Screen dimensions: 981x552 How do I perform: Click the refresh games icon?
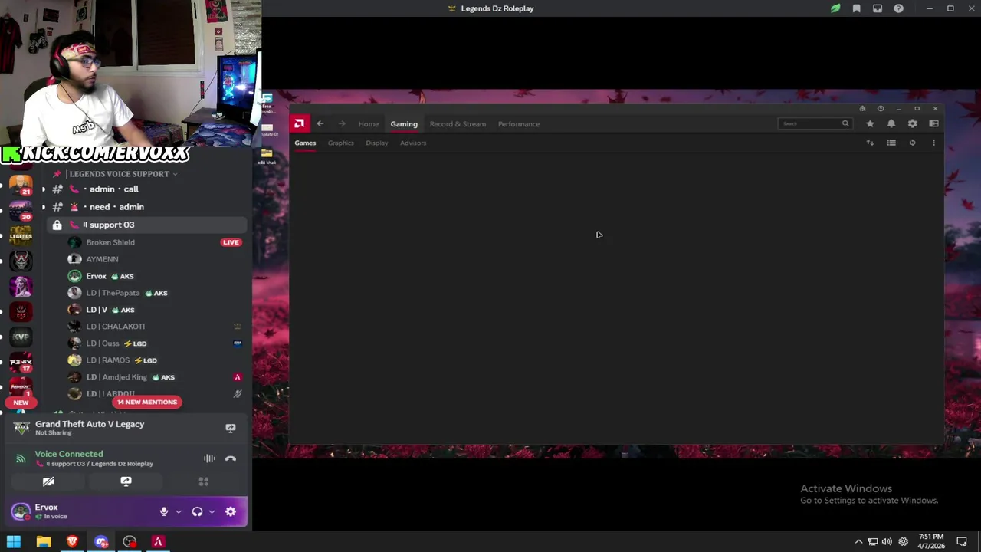[912, 143]
